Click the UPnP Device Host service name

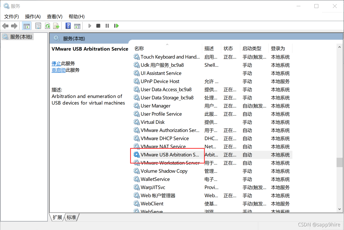tap(160, 81)
